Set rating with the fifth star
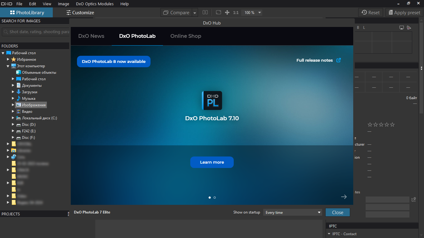This screenshot has height=238, width=424. coord(392,125)
